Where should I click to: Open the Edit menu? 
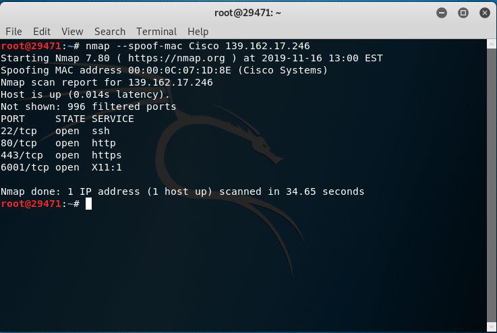click(x=42, y=32)
